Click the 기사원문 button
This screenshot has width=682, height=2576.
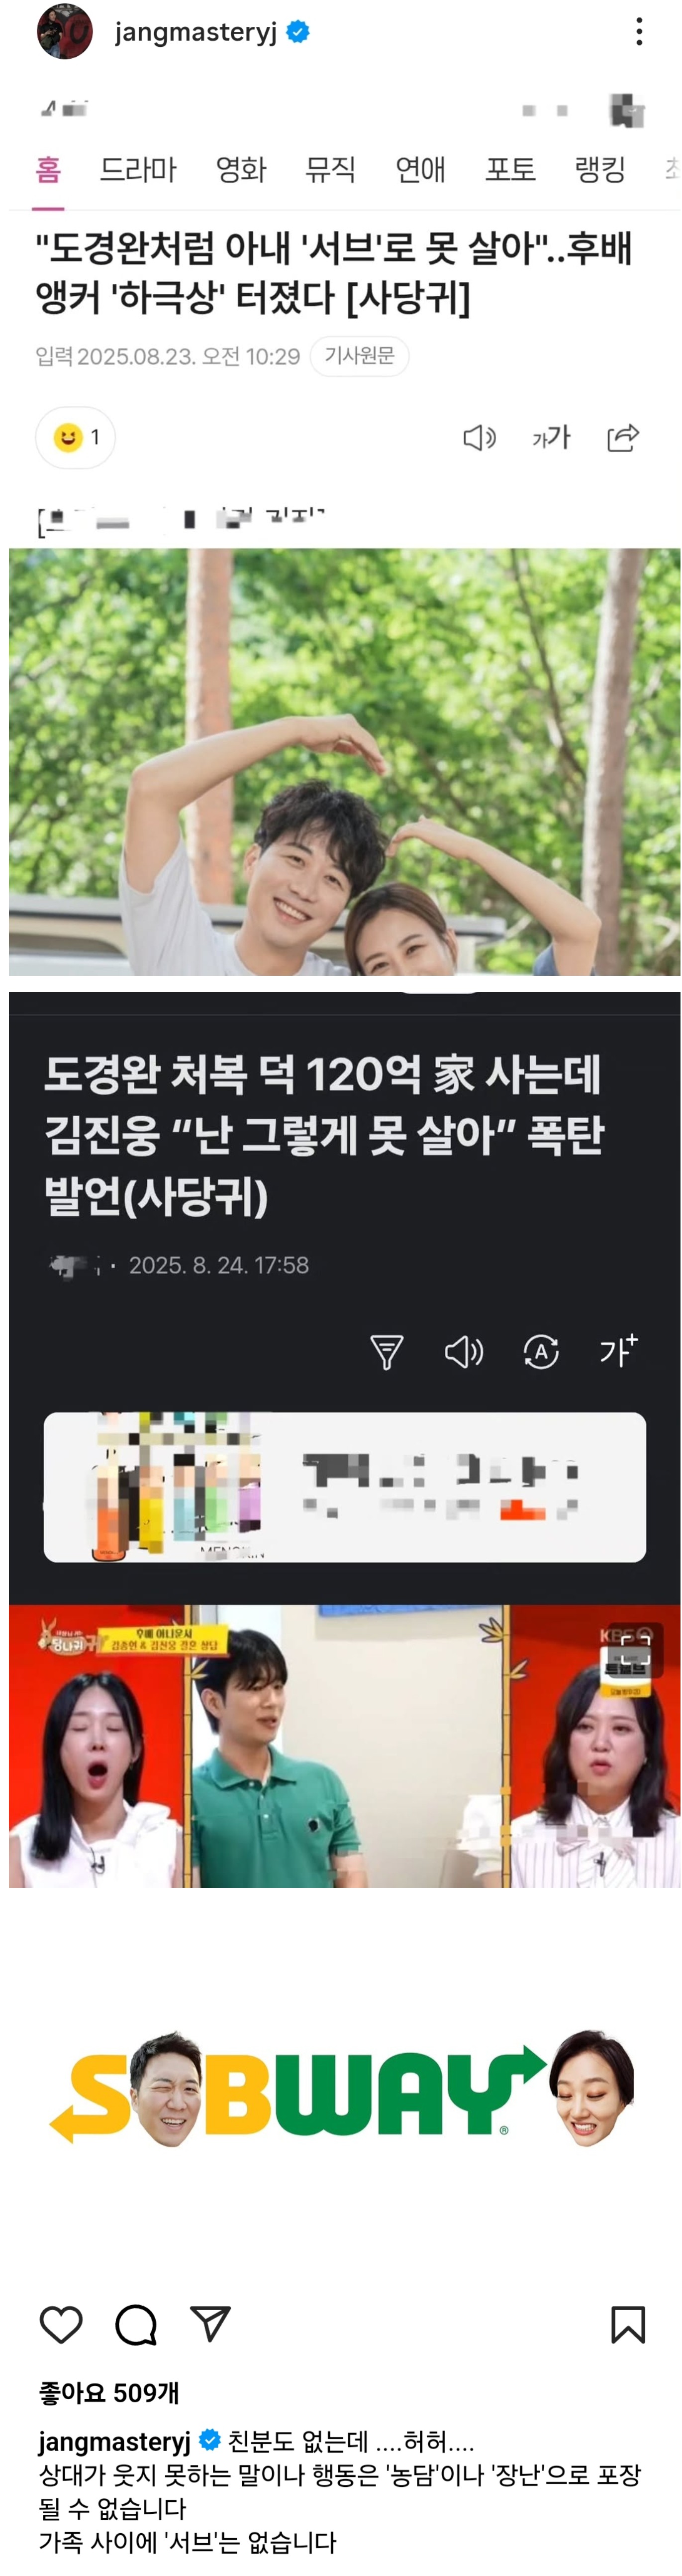[360, 356]
